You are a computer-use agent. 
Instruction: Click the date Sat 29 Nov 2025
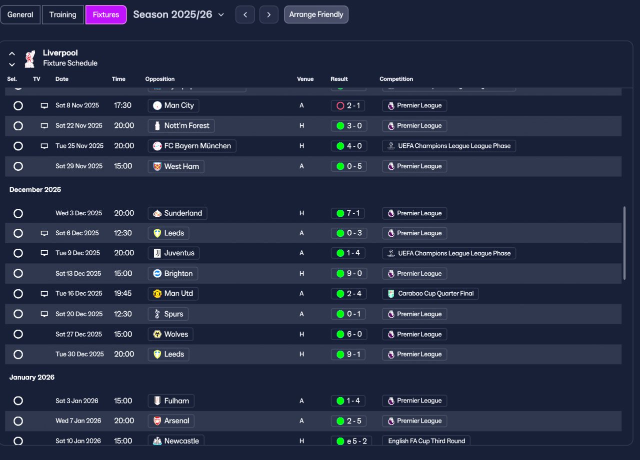click(79, 166)
